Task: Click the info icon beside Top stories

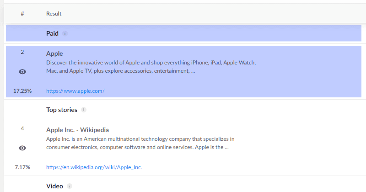Action: pos(84,110)
